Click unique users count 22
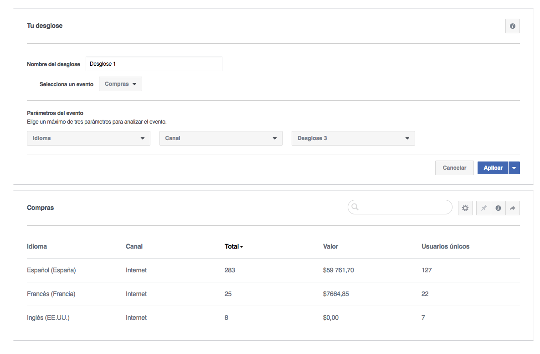Viewport: 540px width, 354px height. coord(425,294)
